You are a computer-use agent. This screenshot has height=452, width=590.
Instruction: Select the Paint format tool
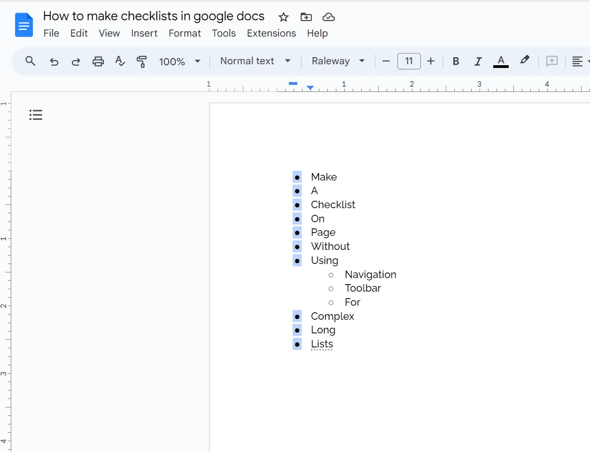coord(142,61)
